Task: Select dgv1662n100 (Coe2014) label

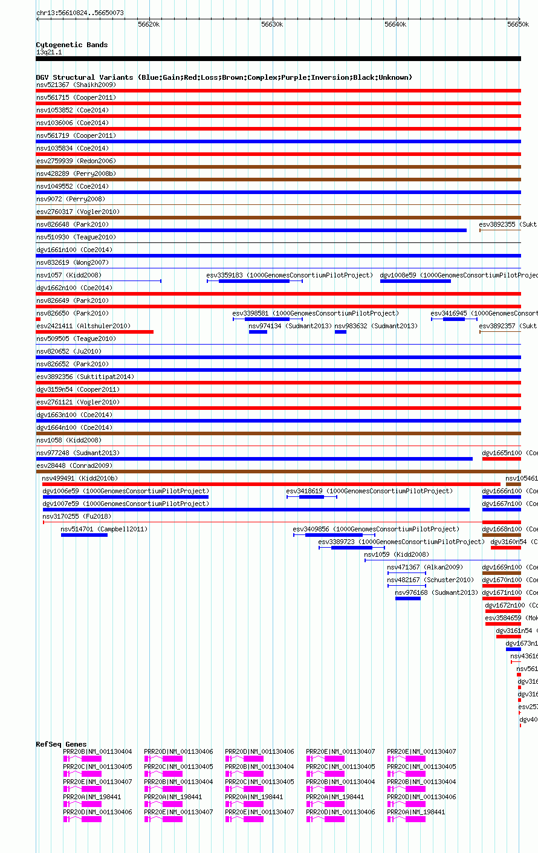Action: (x=74, y=288)
